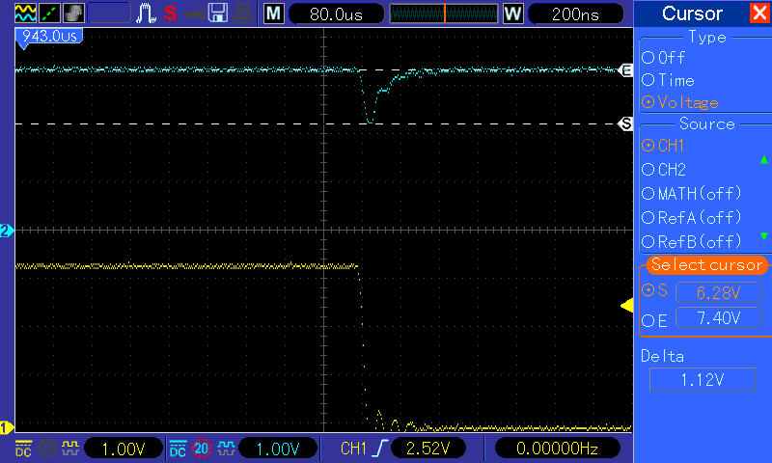This screenshot has width=772, height=463.
Task: Click the S cursor 6.28V value field
Action: tap(718, 293)
